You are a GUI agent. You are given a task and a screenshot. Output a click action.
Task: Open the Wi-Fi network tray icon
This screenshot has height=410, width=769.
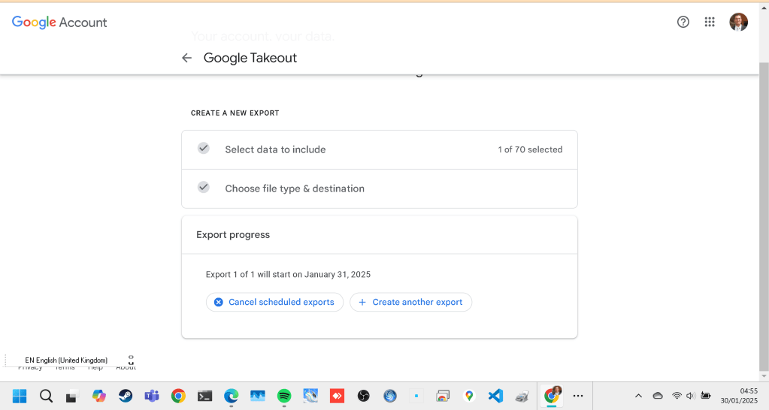pyautogui.click(x=677, y=396)
